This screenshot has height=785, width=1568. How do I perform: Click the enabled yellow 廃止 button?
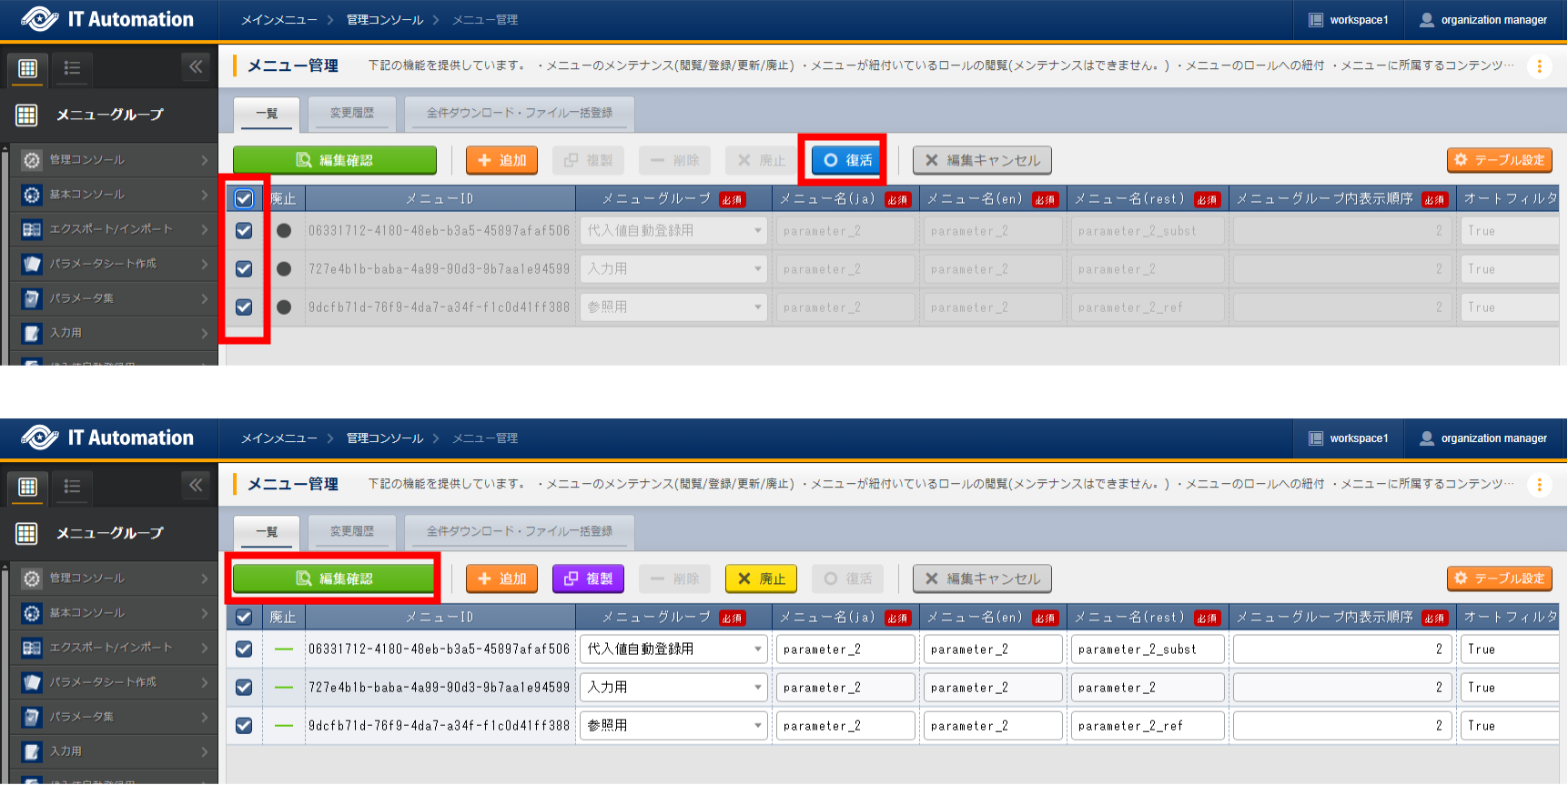click(x=761, y=579)
